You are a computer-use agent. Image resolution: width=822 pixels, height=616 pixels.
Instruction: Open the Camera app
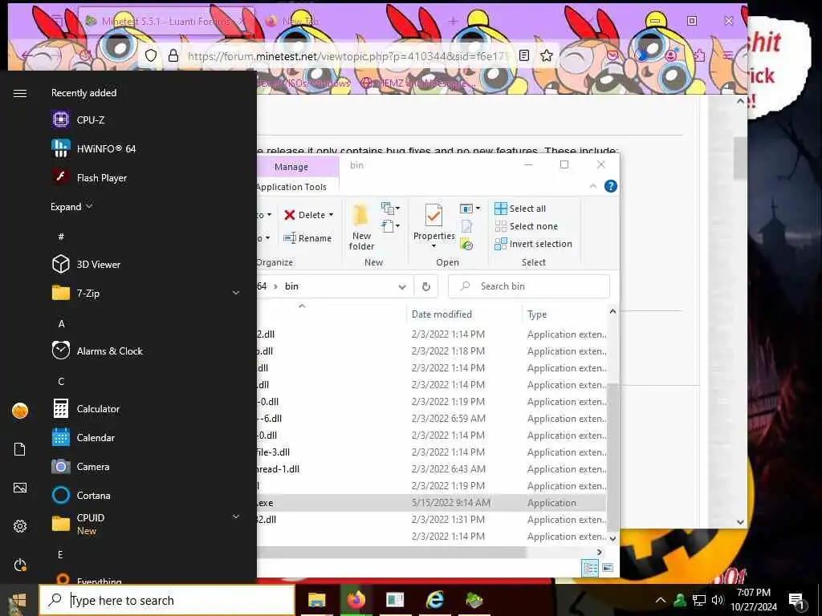81,466
